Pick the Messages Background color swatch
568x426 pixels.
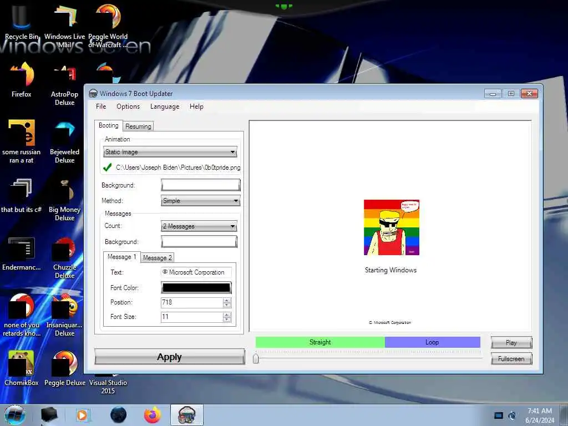[x=199, y=242]
